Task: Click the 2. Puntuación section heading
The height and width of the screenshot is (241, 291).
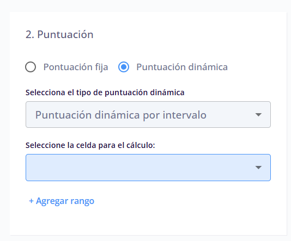Action: point(59,34)
